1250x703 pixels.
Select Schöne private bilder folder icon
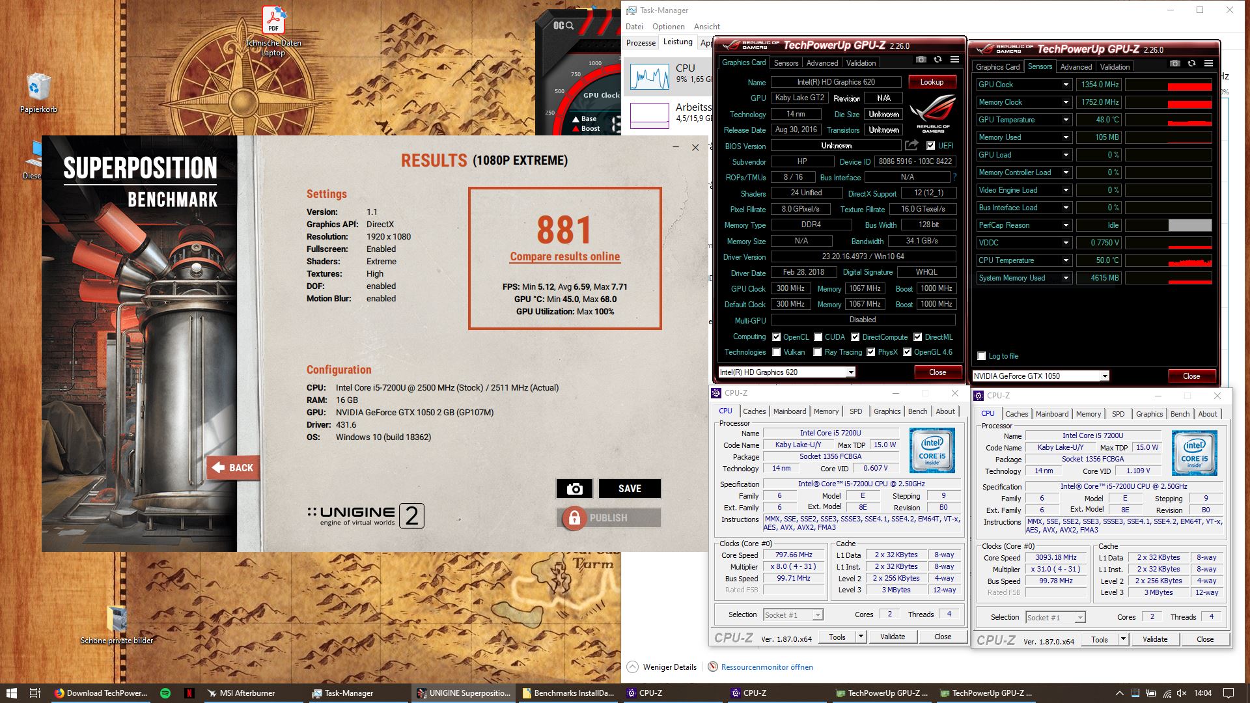click(117, 625)
